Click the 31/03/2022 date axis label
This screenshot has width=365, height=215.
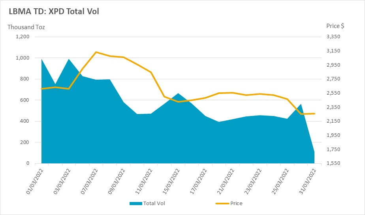[x=307, y=181]
